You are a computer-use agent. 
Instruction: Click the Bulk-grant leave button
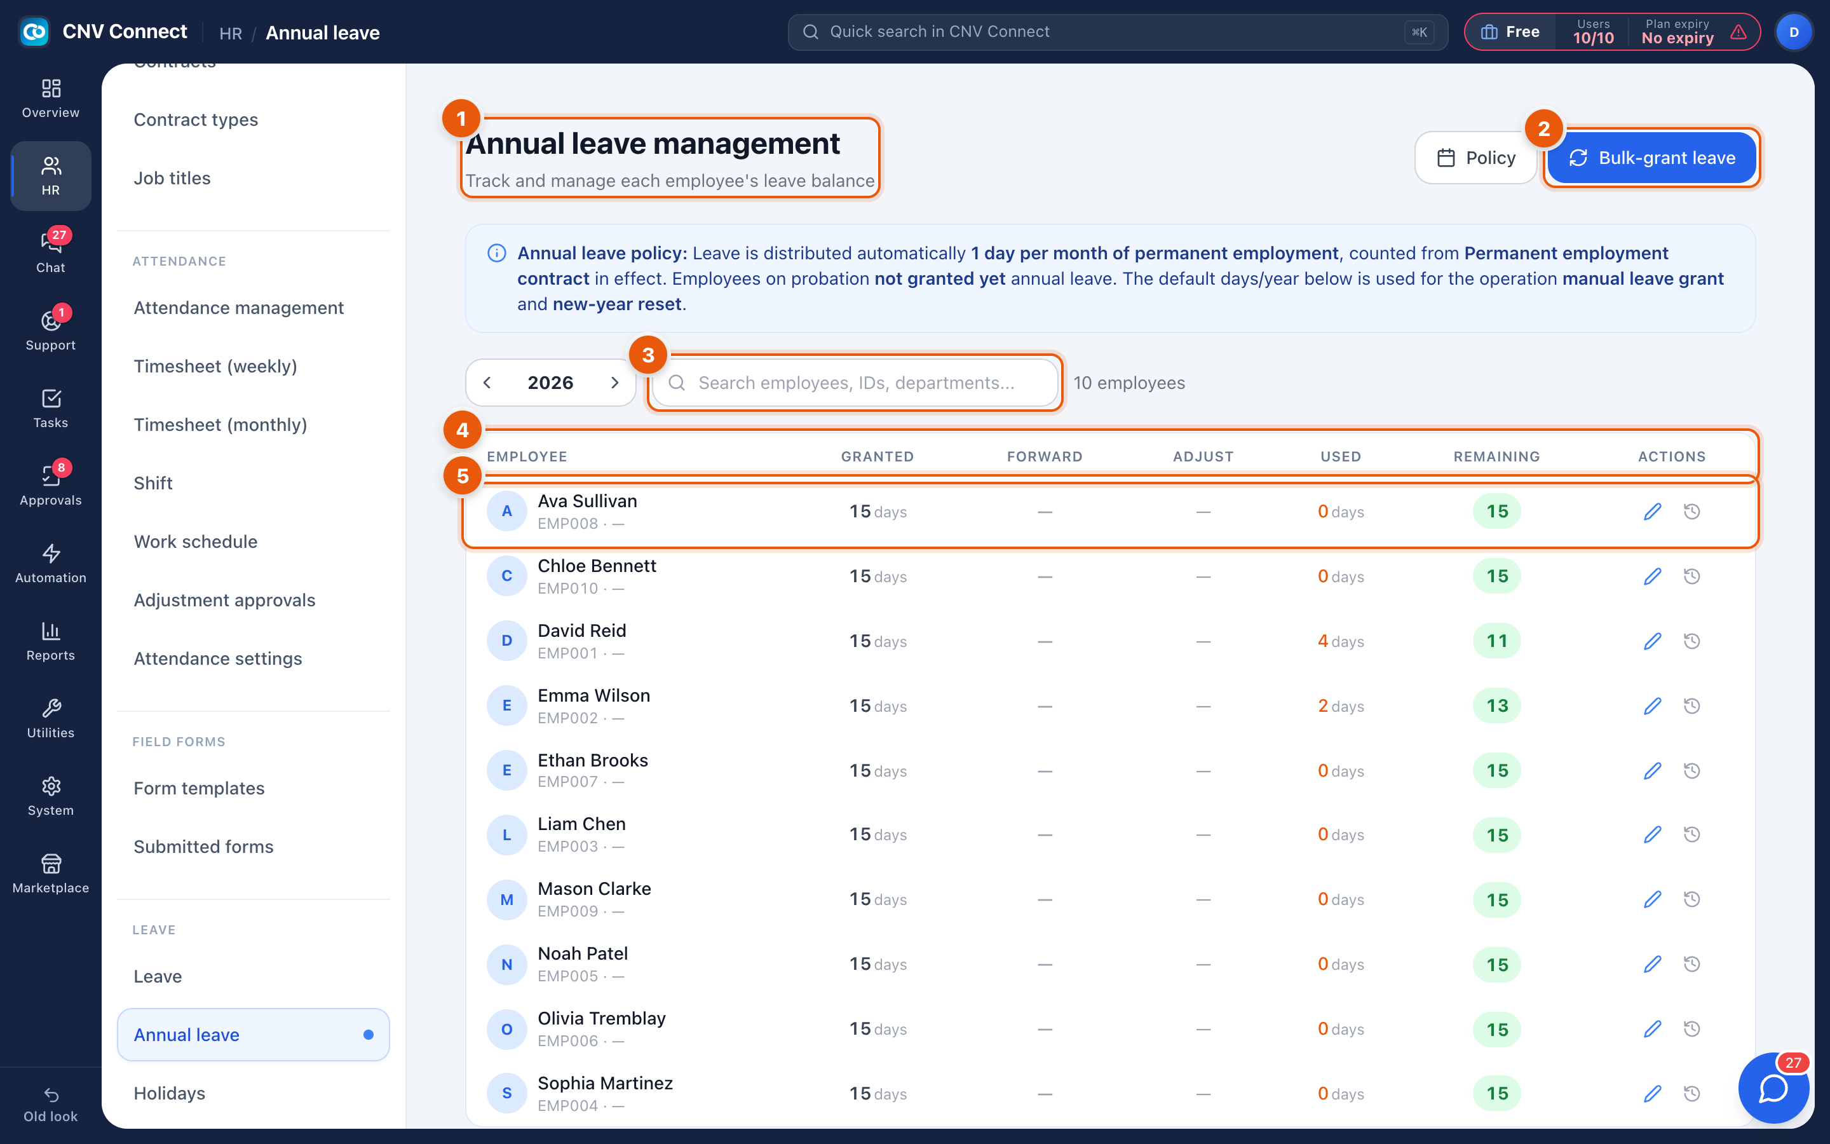pyautogui.click(x=1651, y=158)
